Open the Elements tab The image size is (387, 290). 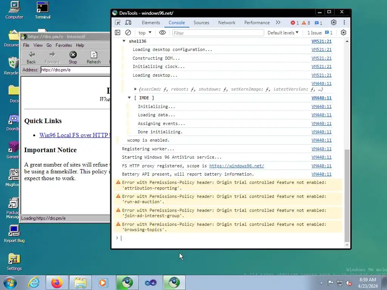pos(151,22)
